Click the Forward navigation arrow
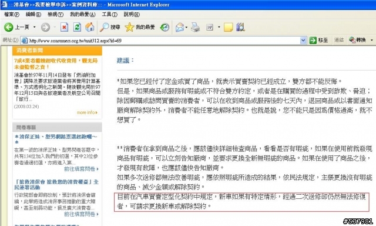 click(x=45, y=27)
